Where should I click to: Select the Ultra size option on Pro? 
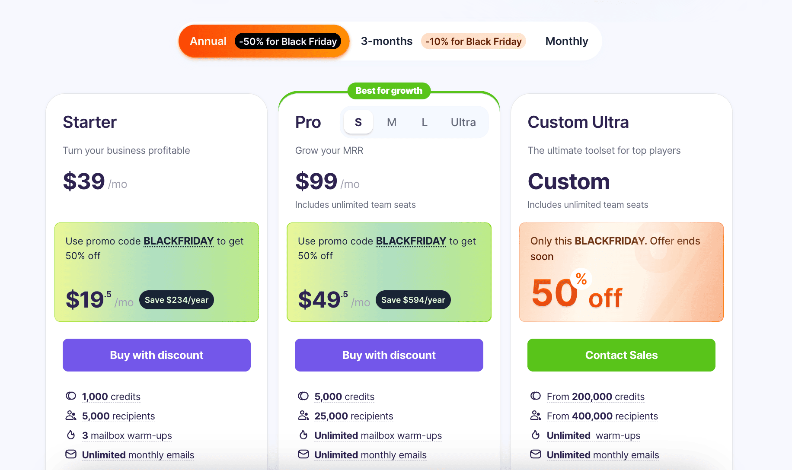tap(463, 122)
